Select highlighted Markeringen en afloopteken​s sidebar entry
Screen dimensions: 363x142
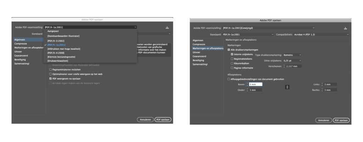(x=208, y=48)
